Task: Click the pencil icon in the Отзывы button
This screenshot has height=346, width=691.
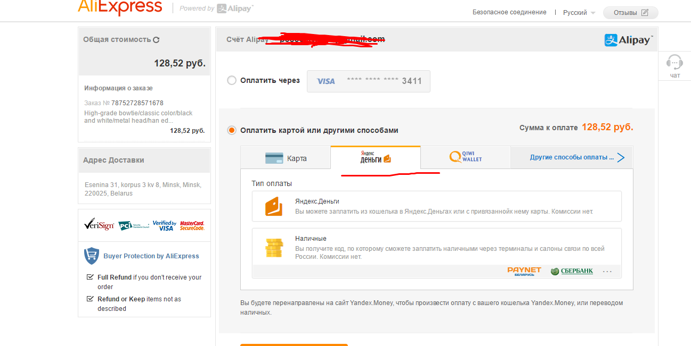Action: point(645,13)
